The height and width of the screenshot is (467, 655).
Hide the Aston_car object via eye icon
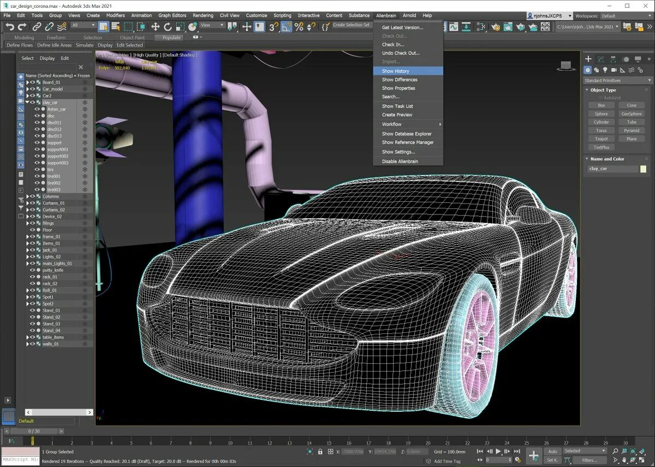(x=37, y=109)
